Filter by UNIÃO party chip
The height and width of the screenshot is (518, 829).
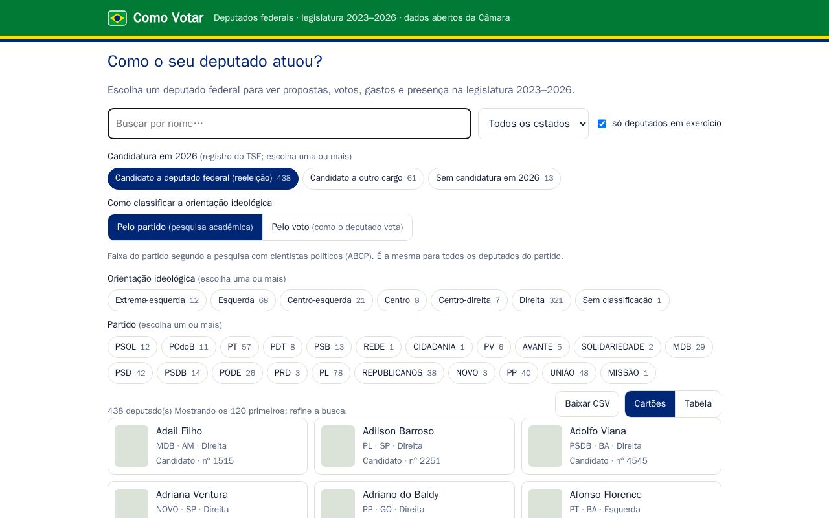(x=569, y=373)
